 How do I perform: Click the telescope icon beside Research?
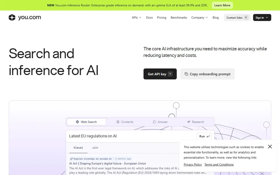pyautogui.click(x=189, y=122)
